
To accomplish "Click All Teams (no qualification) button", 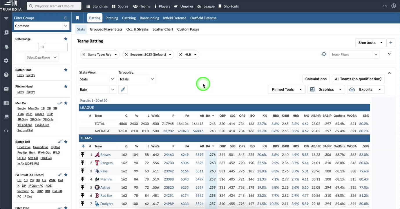I will pyautogui.click(x=358, y=79).
